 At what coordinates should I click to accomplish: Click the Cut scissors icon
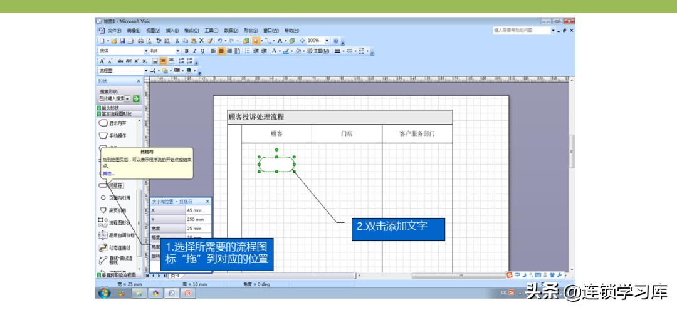click(x=177, y=41)
